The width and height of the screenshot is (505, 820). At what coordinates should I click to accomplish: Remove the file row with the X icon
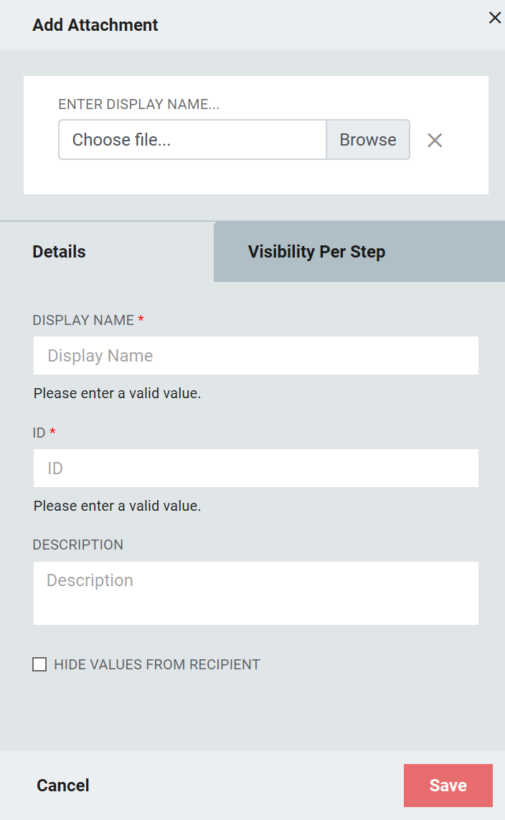435,140
